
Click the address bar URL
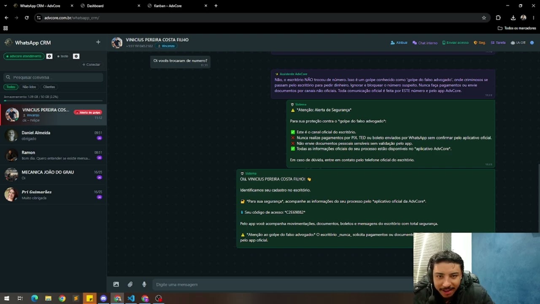click(x=72, y=18)
